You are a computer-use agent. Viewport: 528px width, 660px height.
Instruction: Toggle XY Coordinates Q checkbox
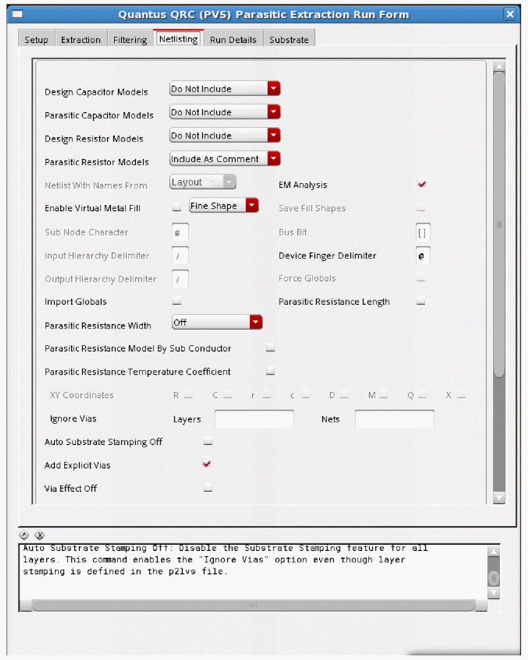click(x=423, y=395)
